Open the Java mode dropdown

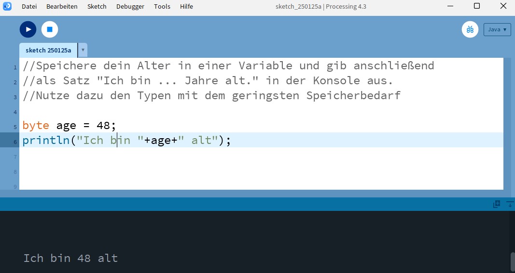click(x=497, y=29)
